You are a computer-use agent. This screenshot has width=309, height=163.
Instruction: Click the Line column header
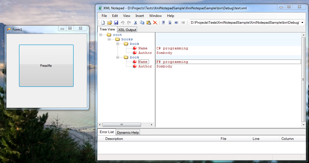pos(265,139)
